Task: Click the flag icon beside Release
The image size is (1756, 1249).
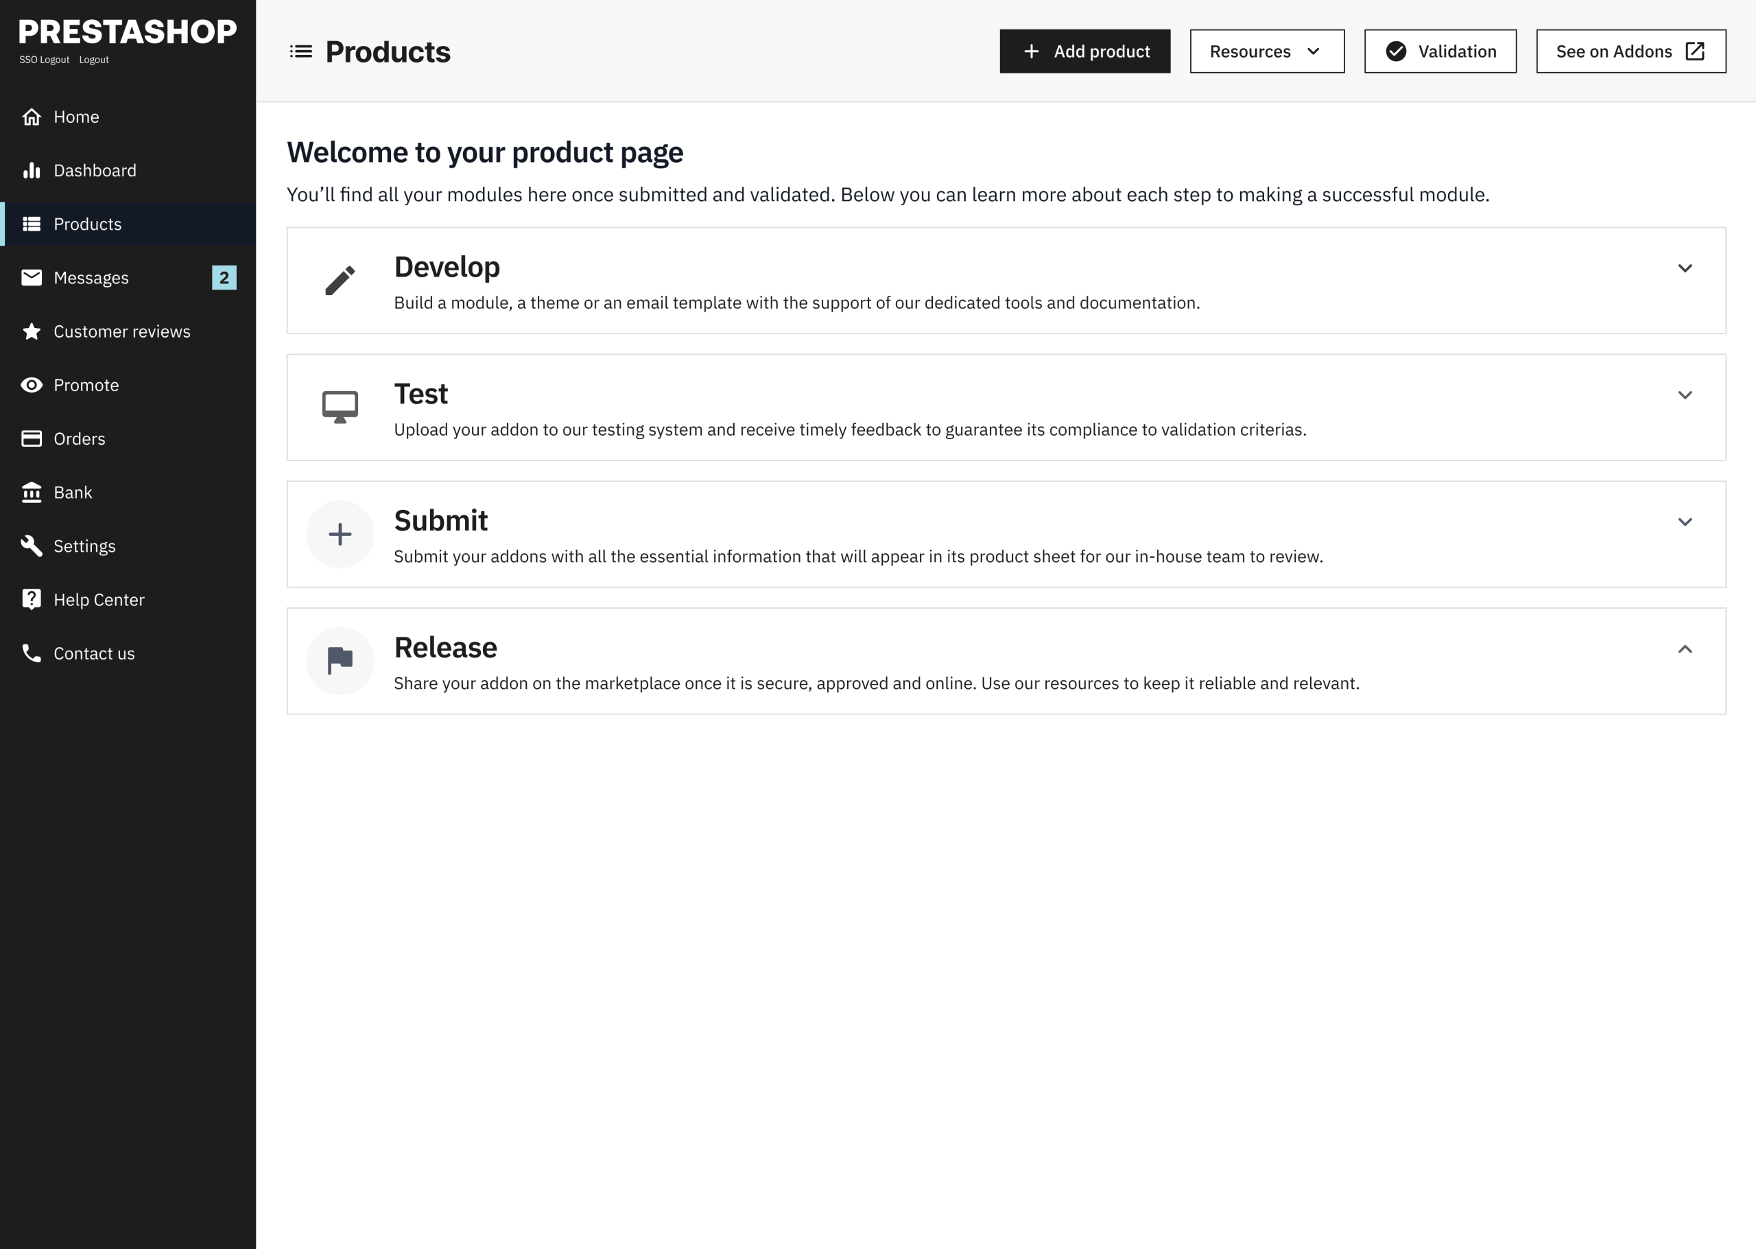Action: pos(340,661)
